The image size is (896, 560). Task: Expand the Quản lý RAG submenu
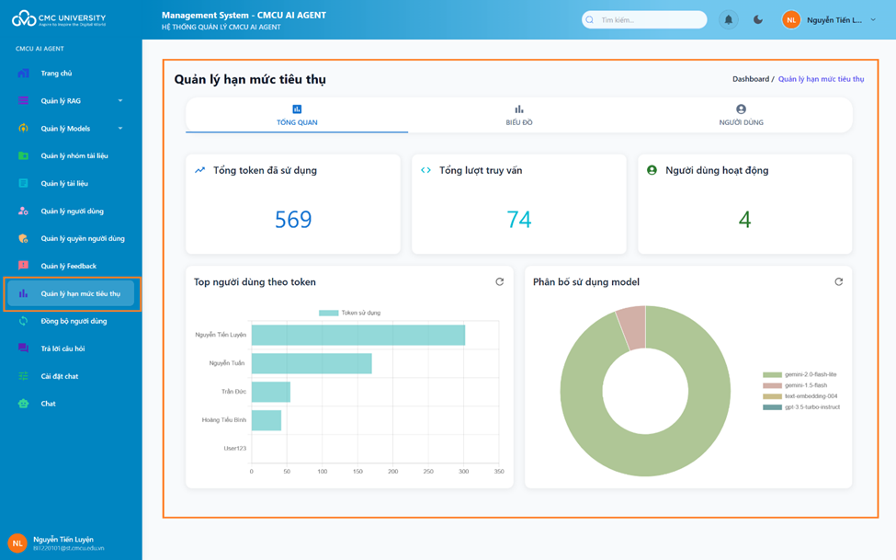pyautogui.click(x=119, y=101)
